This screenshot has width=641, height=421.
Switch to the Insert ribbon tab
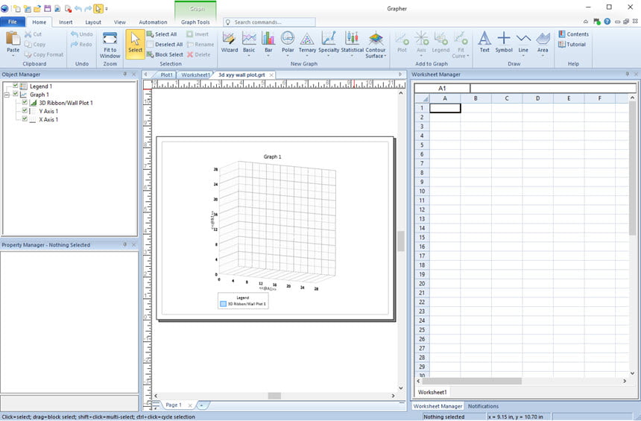66,22
